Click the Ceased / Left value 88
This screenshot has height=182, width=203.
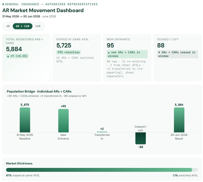(161, 45)
